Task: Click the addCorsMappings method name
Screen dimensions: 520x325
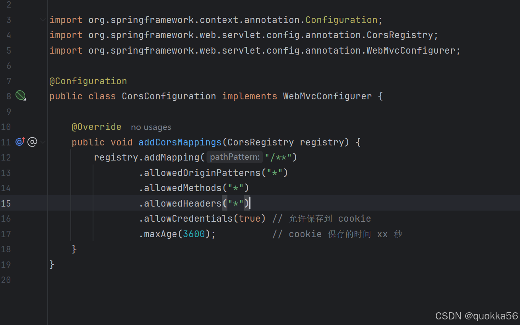Action: (180, 142)
